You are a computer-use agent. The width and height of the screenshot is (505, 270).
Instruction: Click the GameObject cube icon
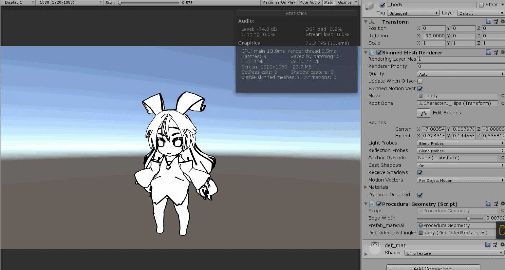[369, 6]
